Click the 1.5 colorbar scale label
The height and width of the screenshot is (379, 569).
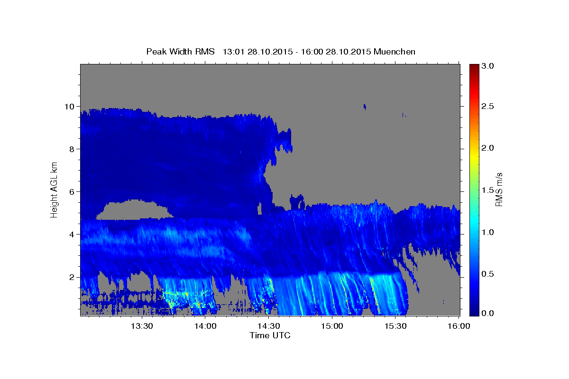488,190
